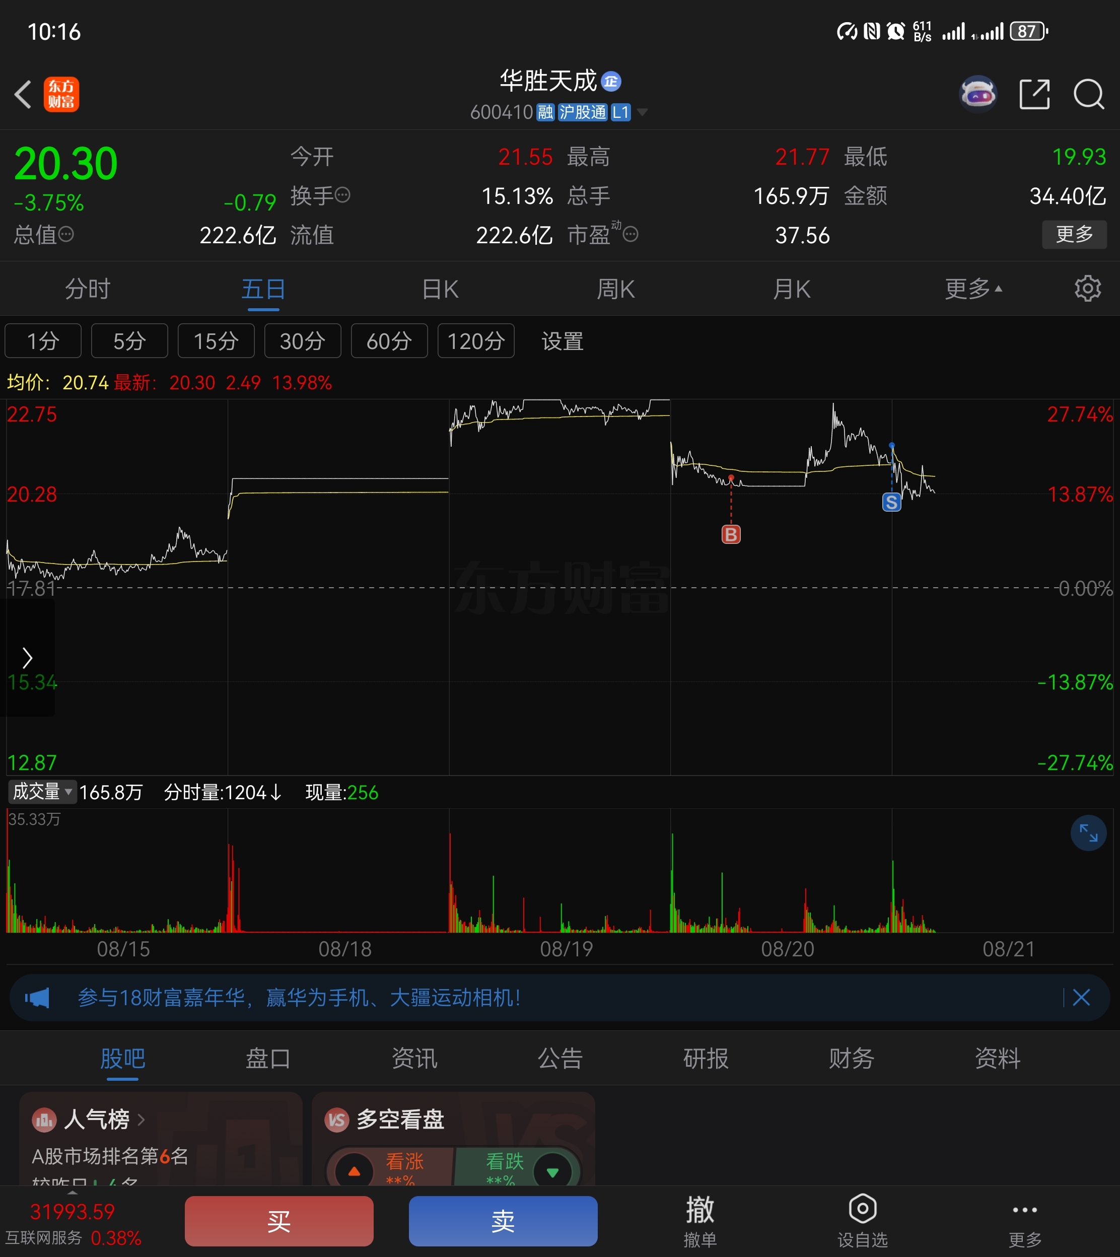Viewport: 1120px width, 1257px height.
Task: Open chart settings gear icon
Action: 1087,289
